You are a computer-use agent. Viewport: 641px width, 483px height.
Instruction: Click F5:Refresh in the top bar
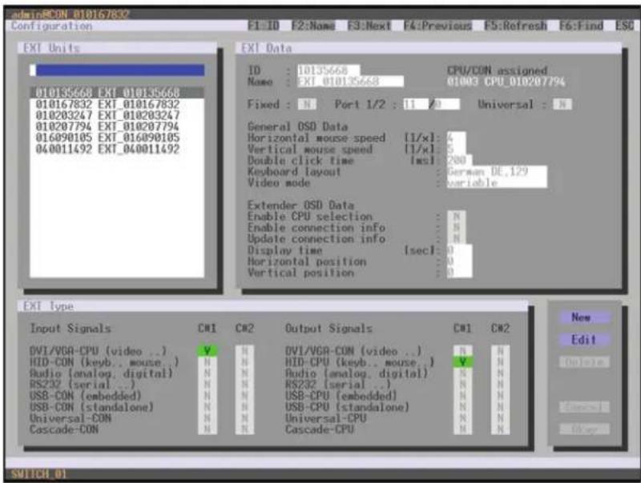515,26
